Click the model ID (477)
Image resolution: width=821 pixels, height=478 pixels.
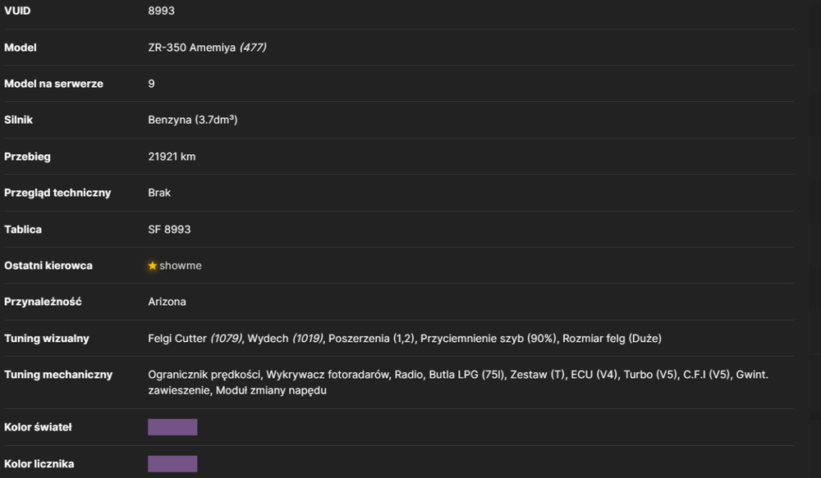coord(253,48)
